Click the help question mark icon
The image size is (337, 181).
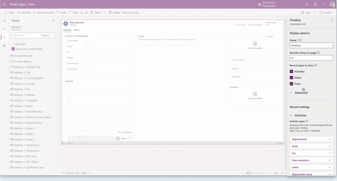point(323,4)
